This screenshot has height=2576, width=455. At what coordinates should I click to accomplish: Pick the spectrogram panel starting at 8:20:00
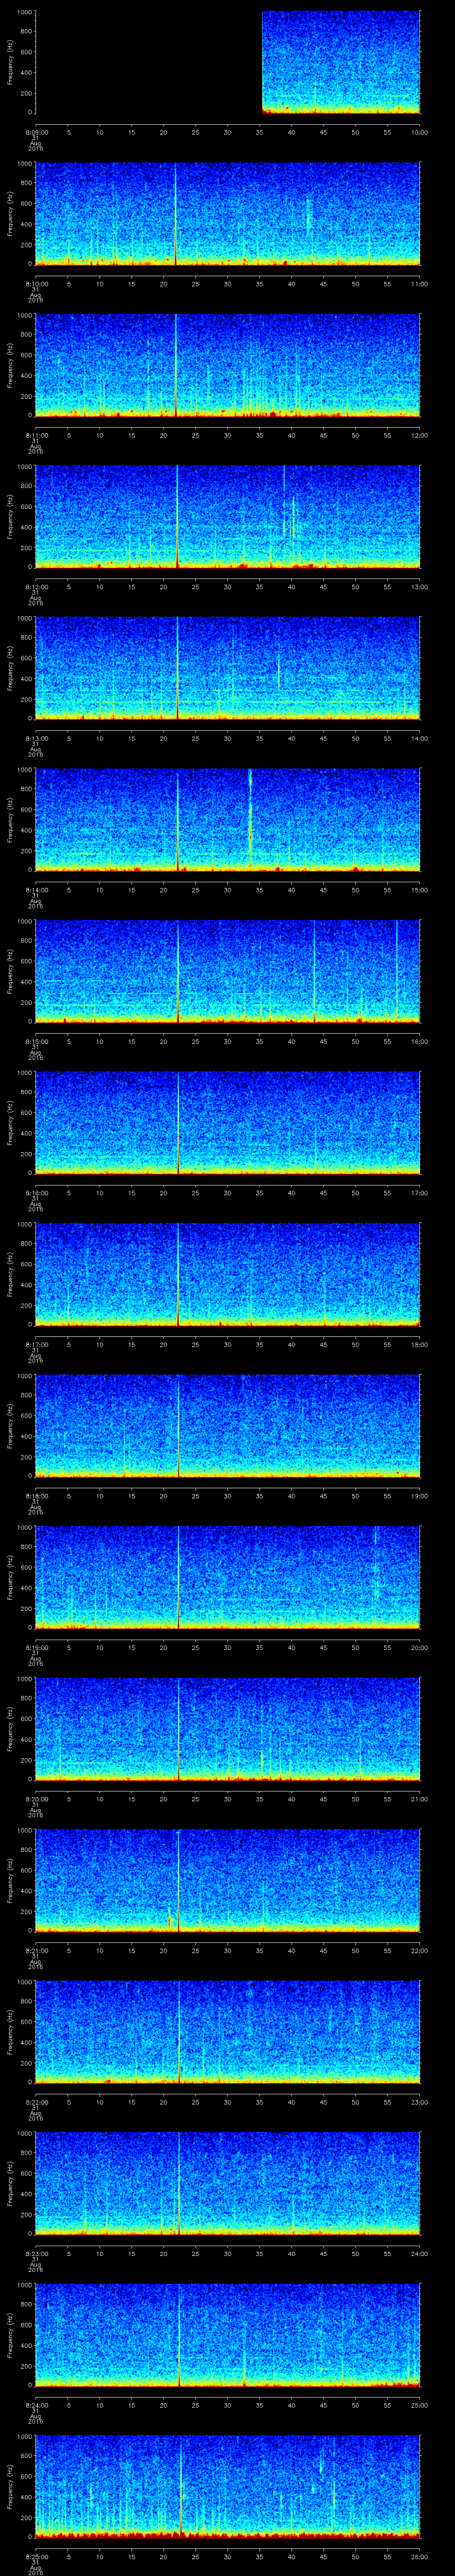(228, 1729)
